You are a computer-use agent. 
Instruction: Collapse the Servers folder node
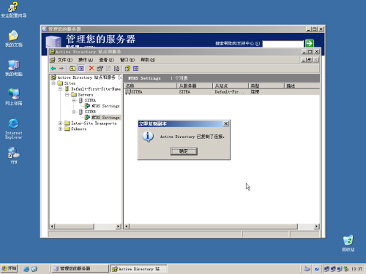[67, 94]
